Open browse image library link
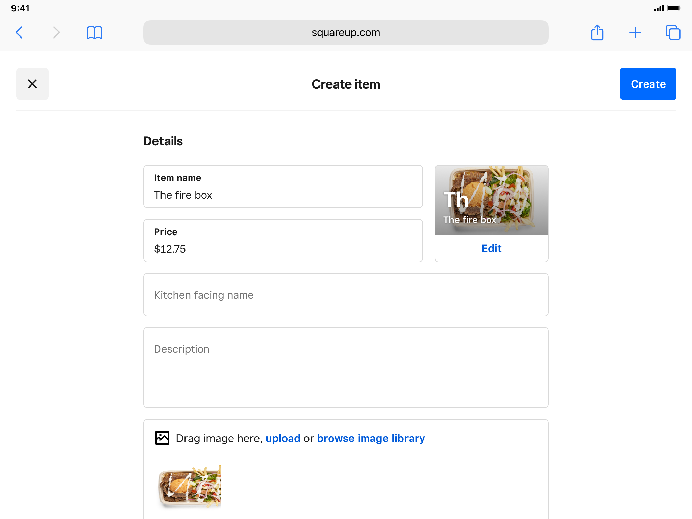 point(371,438)
